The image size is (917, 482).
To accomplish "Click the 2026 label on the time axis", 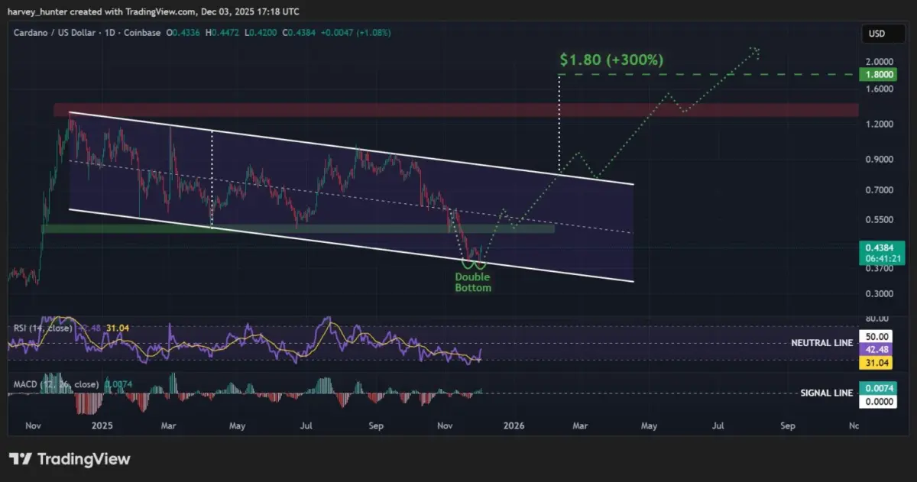I will tap(515, 425).
